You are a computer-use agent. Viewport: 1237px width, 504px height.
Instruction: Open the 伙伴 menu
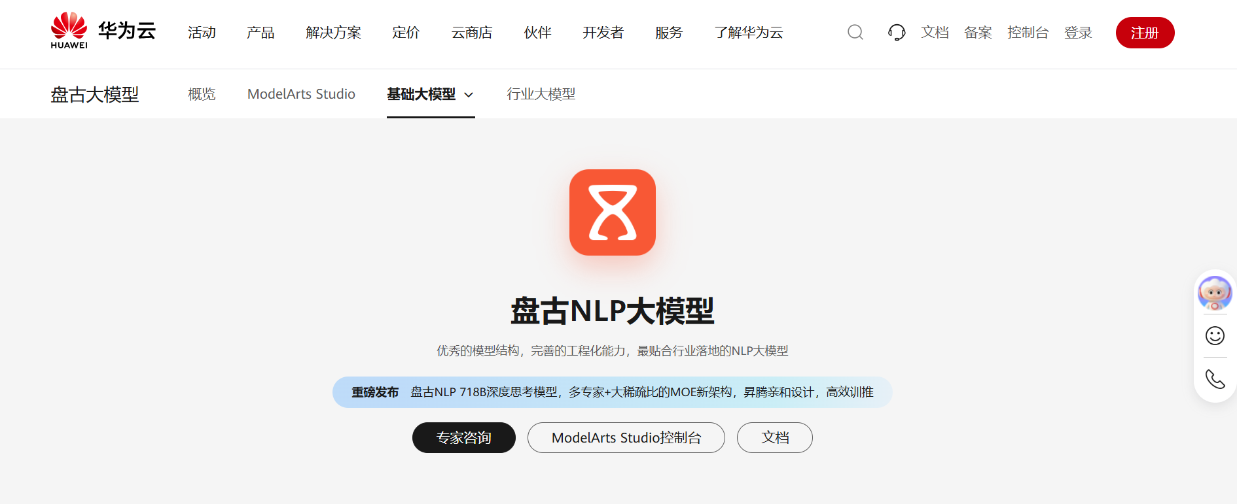538,33
